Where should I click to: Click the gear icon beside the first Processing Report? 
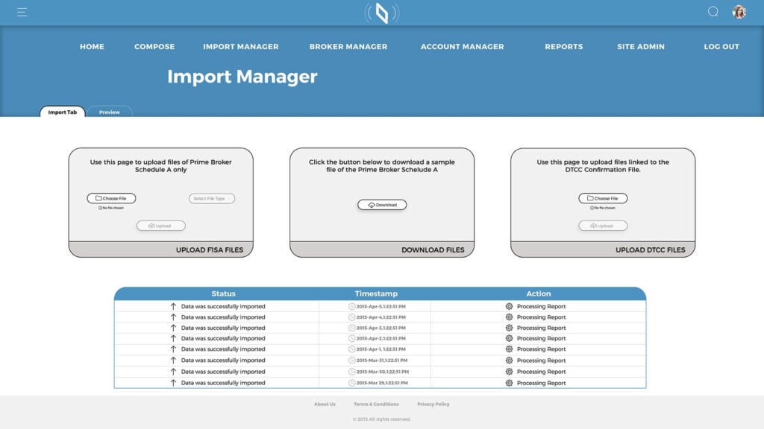point(509,305)
